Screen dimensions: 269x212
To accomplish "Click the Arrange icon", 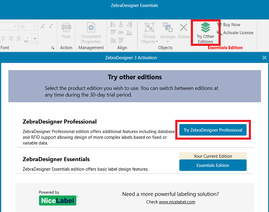I will click(168, 28).
